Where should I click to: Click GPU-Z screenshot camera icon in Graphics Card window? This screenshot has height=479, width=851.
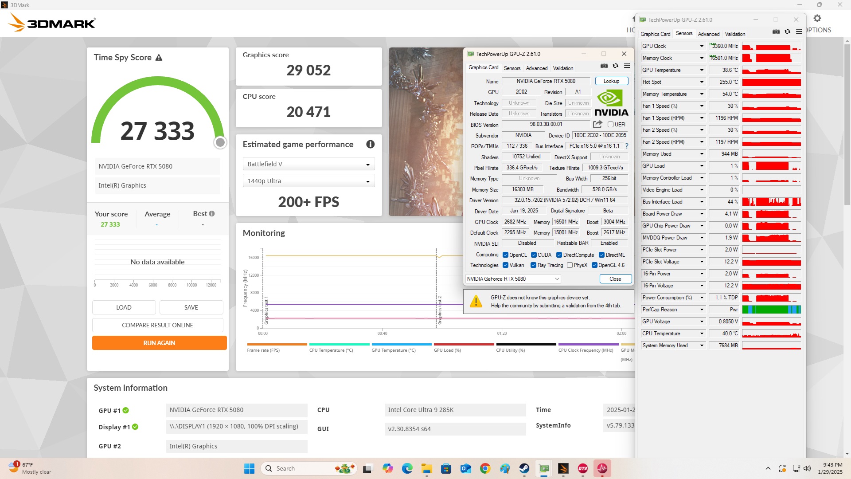click(x=604, y=66)
